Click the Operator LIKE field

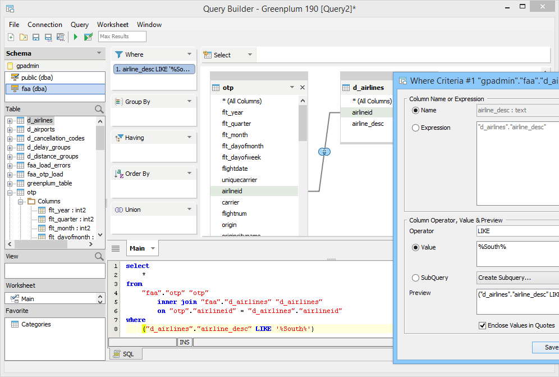(x=518, y=231)
